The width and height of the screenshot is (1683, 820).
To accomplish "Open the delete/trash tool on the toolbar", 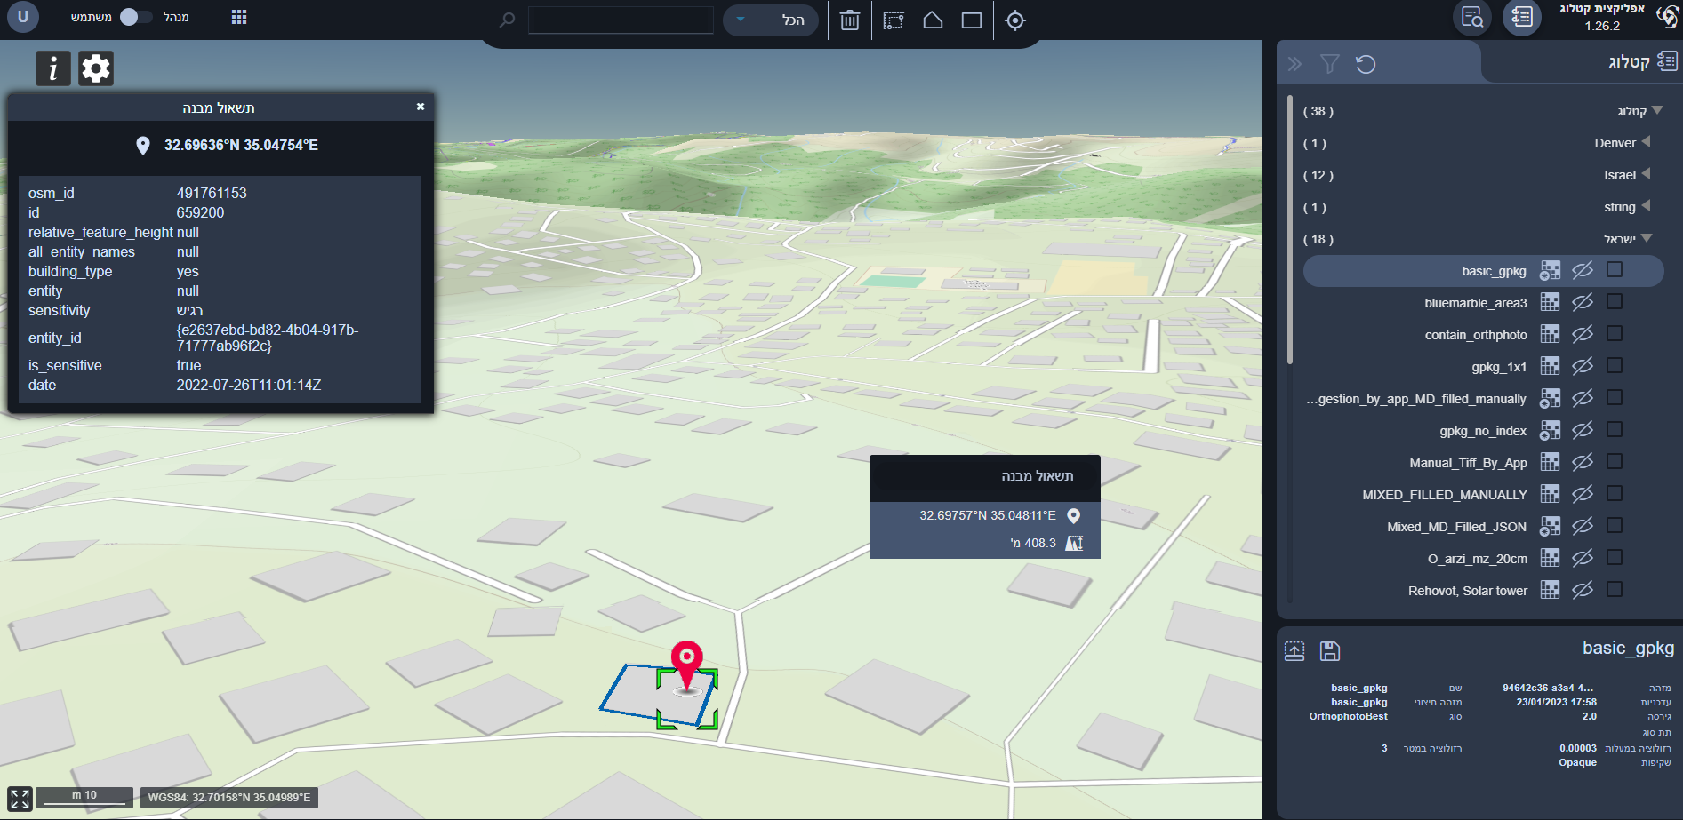I will point(849,20).
